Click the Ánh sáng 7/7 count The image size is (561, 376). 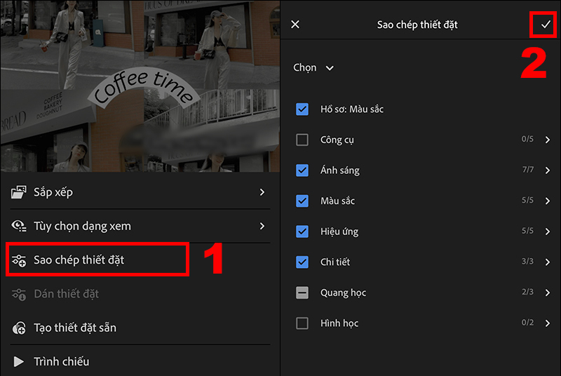(x=528, y=170)
